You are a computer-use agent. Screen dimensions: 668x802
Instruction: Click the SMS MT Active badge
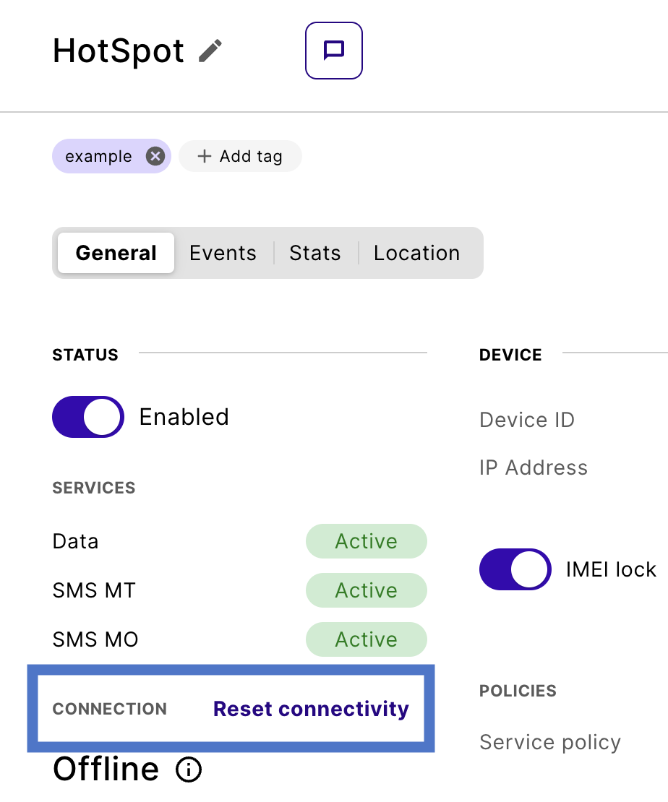pyautogui.click(x=366, y=590)
